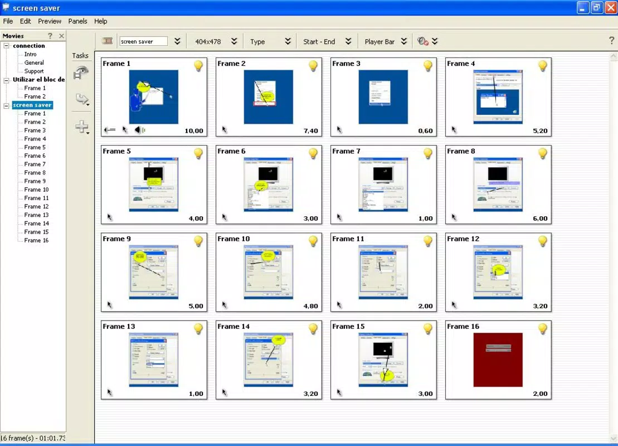Click the speaker audio icon in Frame 1

140,130
